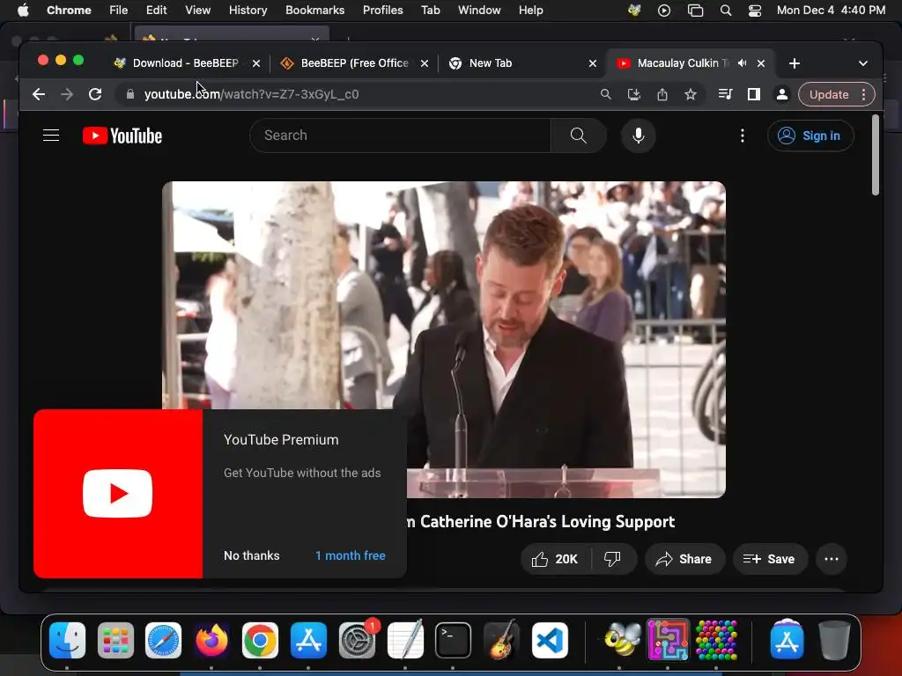Open the Tab menu
Viewport: 902px width, 676px height.
(430, 11)
